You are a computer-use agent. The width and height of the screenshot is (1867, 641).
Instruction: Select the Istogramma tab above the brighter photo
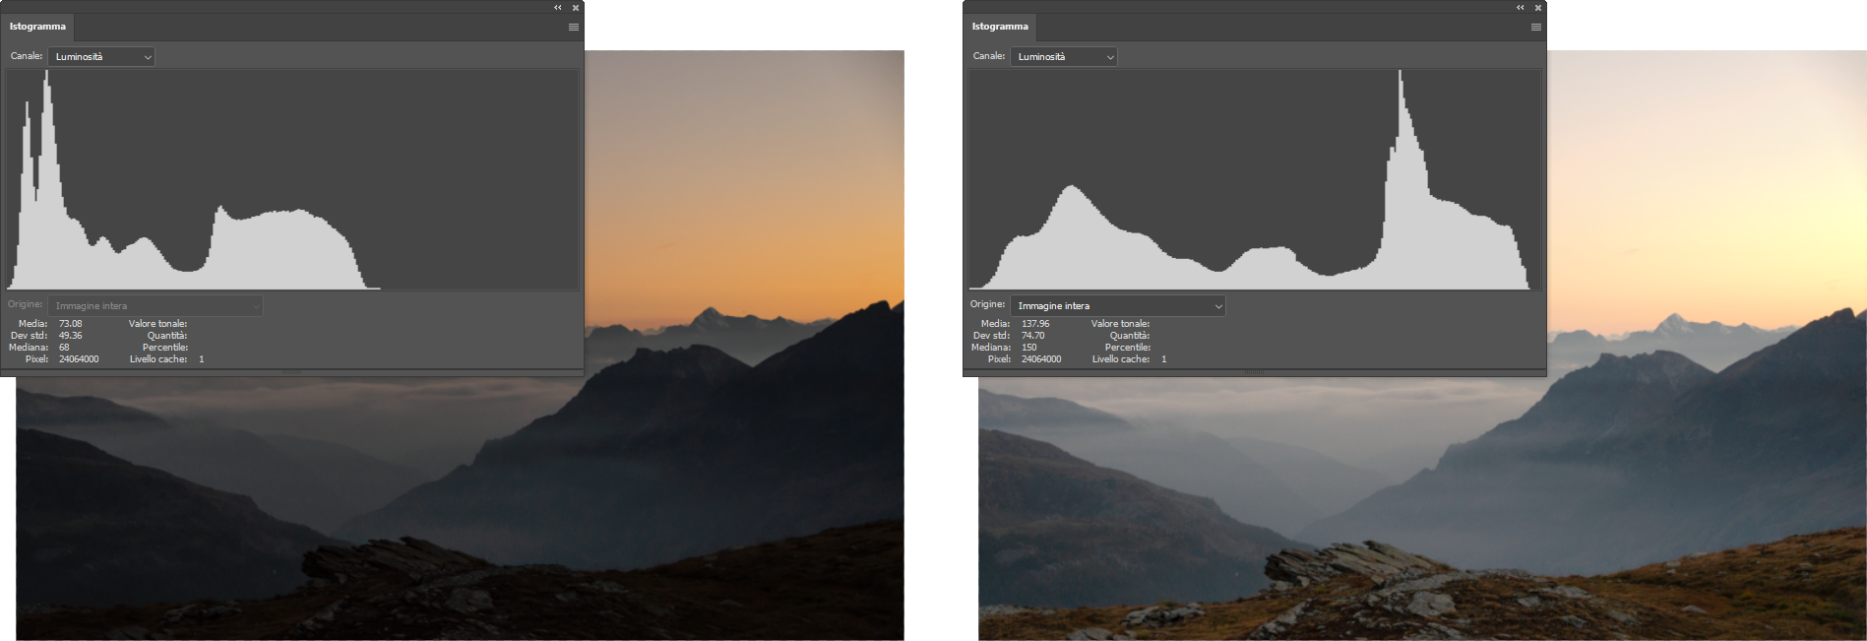[x=1000, y=27]
